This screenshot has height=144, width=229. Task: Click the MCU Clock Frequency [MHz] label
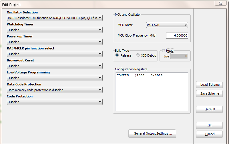click(137, 35)
